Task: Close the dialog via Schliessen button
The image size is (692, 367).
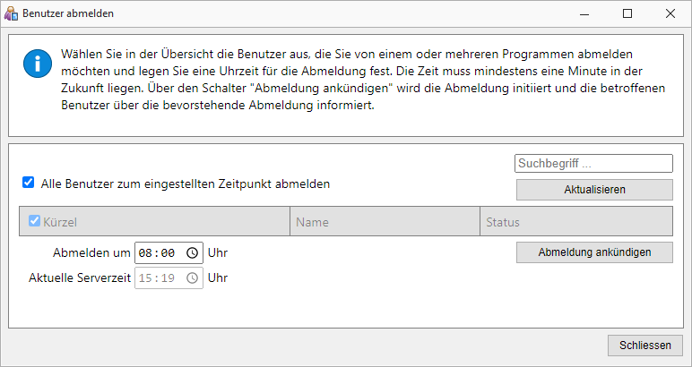Action: coord(645,346)
